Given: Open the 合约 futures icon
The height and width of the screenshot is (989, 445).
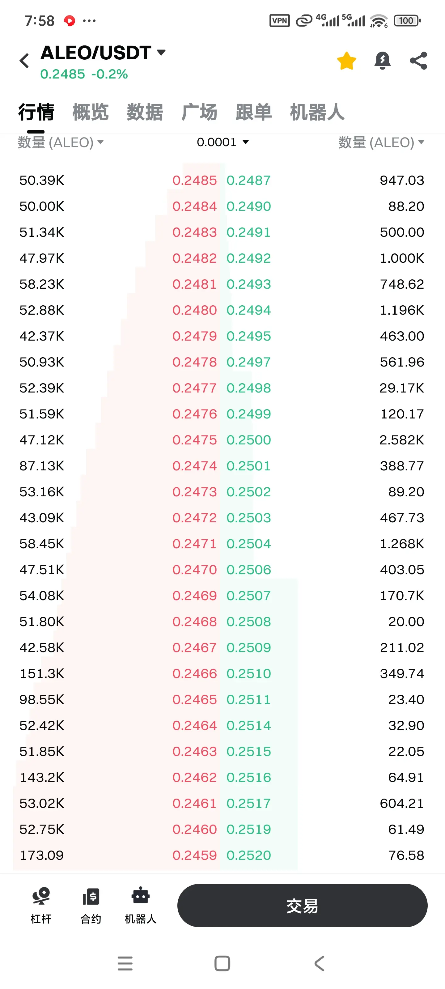Looking at the screenshot, I should [x=91, y=905].
